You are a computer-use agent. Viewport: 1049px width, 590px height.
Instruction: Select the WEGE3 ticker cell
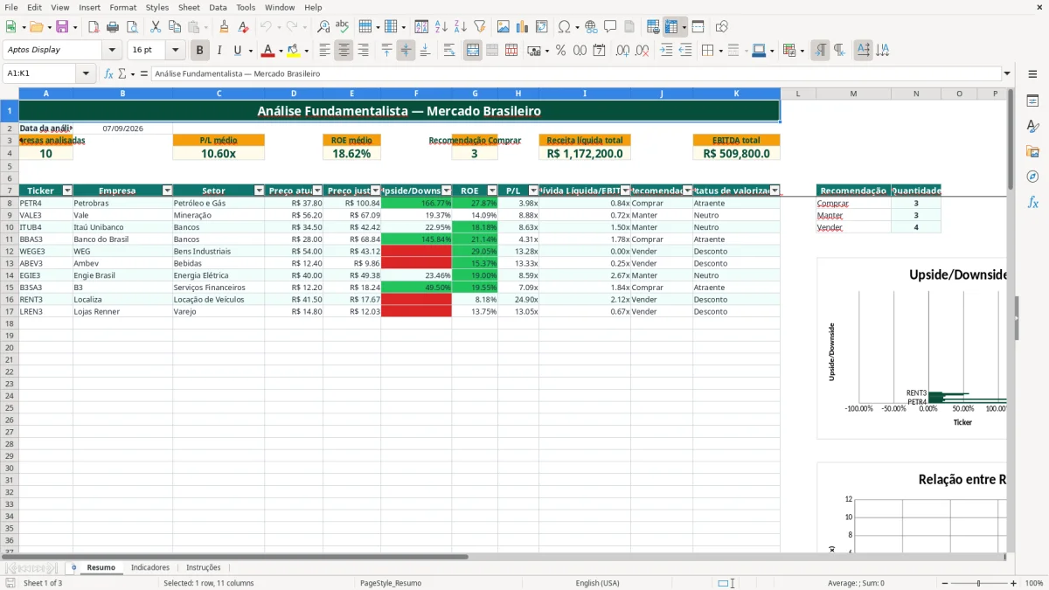(45, 251)
